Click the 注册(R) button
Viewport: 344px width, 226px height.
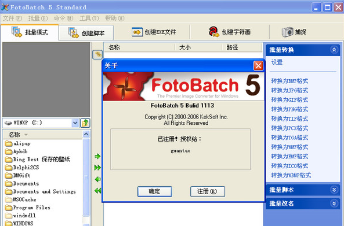click(x=208, y=191)
